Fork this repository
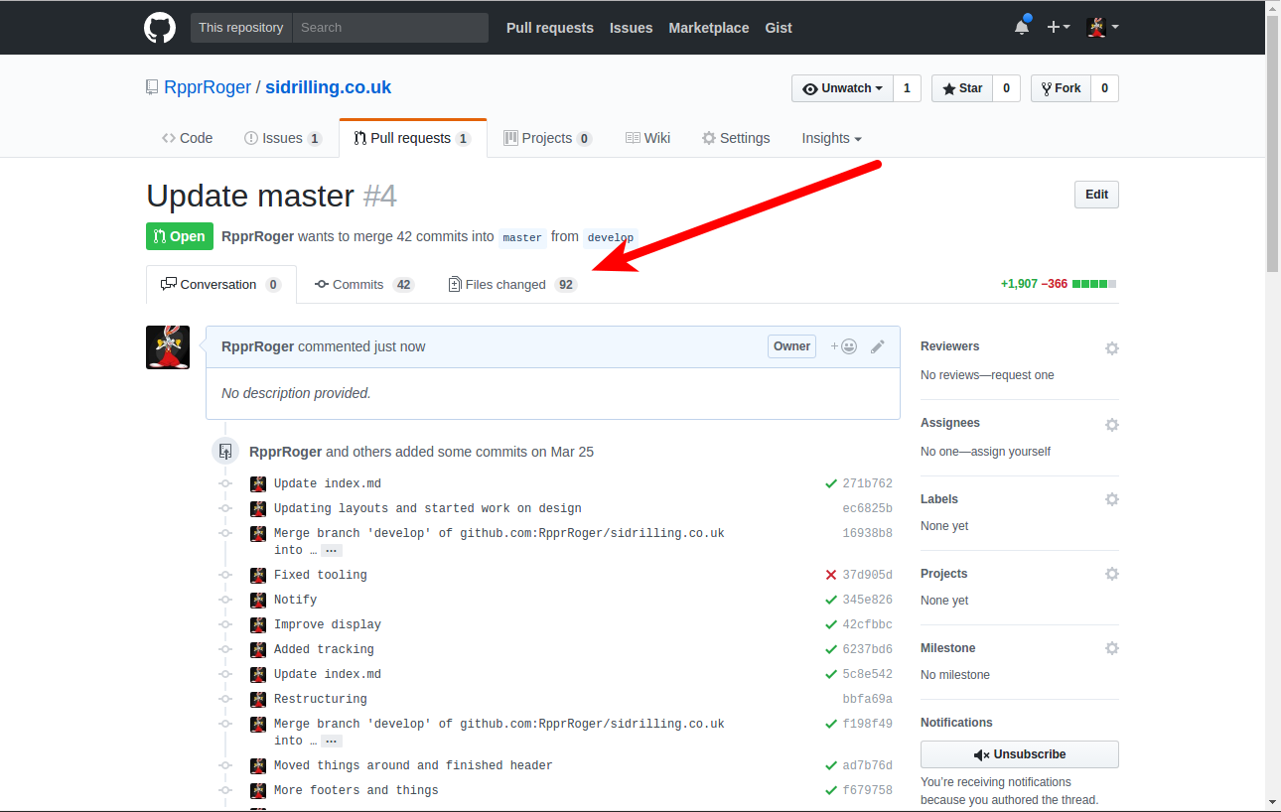This screenshot has height=812, width=1281. pos(1061,88)
